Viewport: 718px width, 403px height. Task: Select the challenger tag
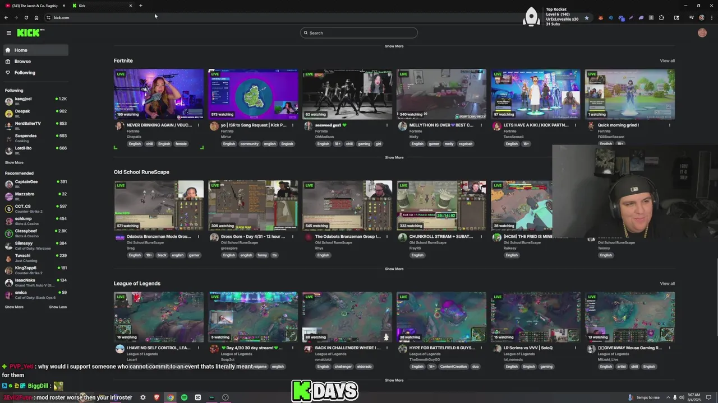click(343, 367)
